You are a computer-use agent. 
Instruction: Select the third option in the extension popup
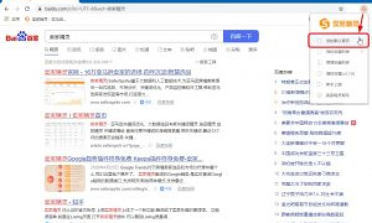tap(339, 63)
